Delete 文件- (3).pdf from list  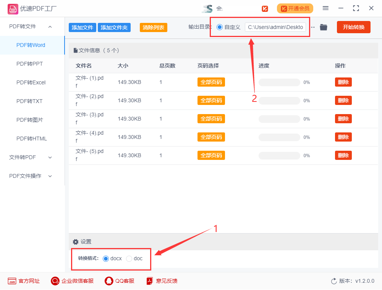tap(343, 119)
